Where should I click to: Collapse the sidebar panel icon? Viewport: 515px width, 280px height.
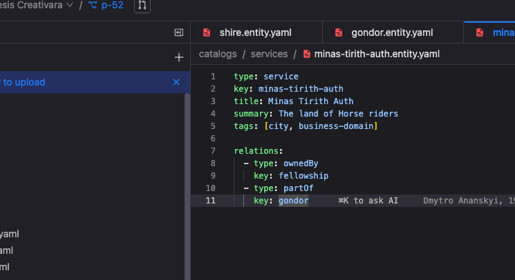(x=178, y=32)
